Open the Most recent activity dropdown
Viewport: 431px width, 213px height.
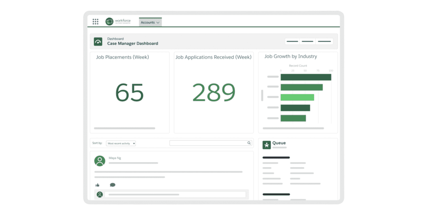click(x=121, y=143)
